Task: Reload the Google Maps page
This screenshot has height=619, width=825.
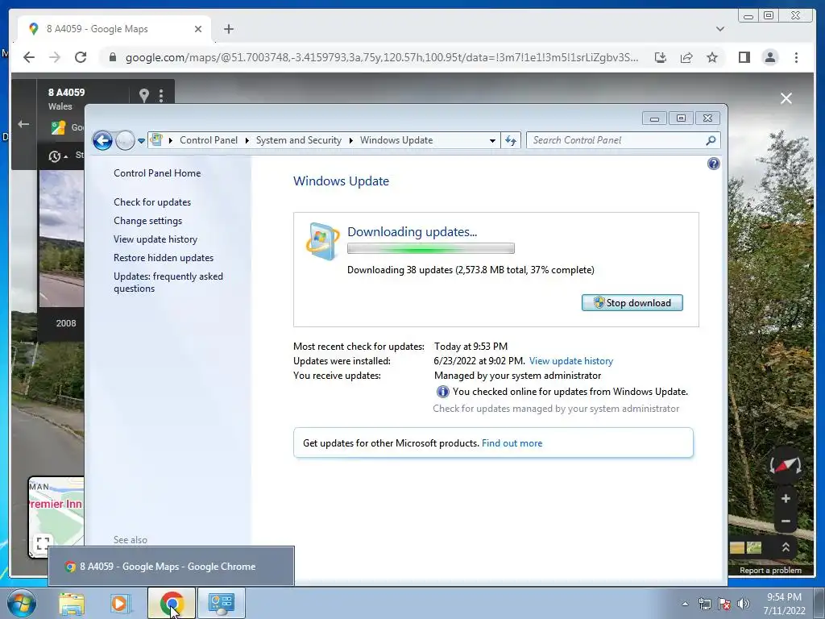Action: pyautogui.click(x=81, y=57)
